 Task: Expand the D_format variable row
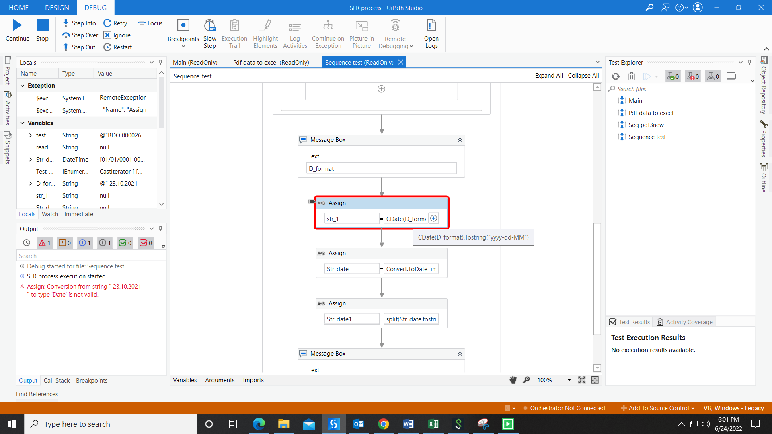31,184
